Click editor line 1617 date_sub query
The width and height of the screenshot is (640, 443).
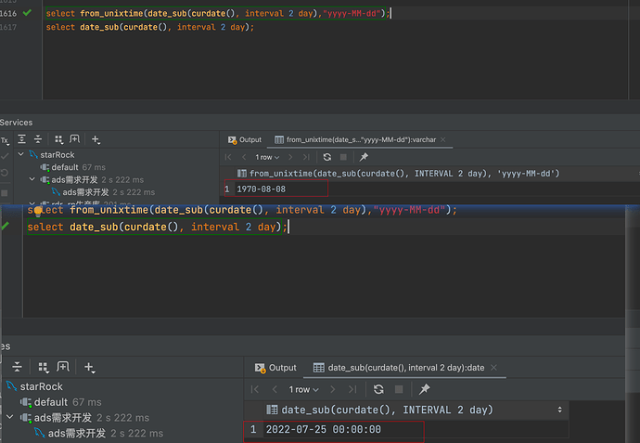pos(149,27)
